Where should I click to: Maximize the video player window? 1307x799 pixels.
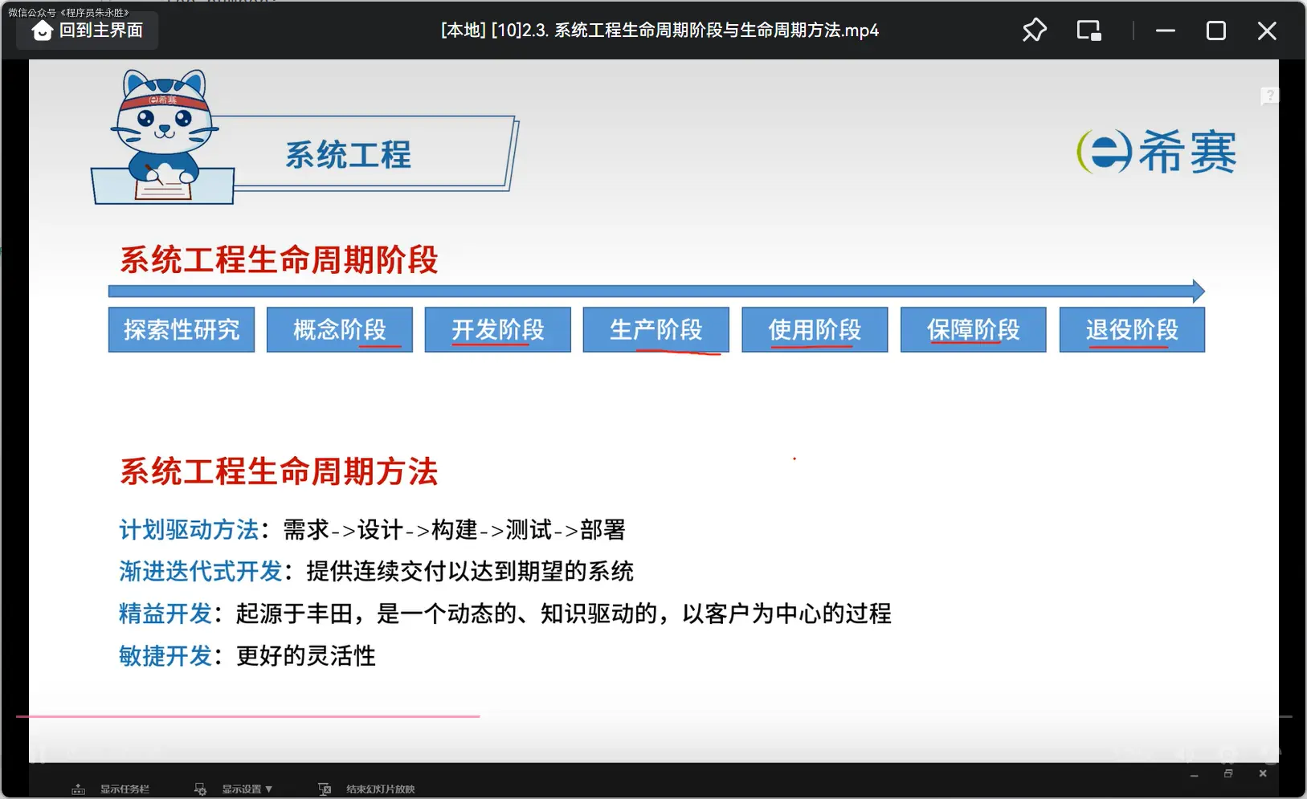click(1216, 31)
